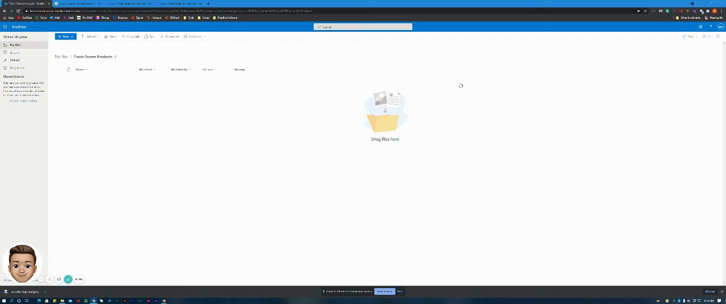Sort by Modified column header

[147, 69]
